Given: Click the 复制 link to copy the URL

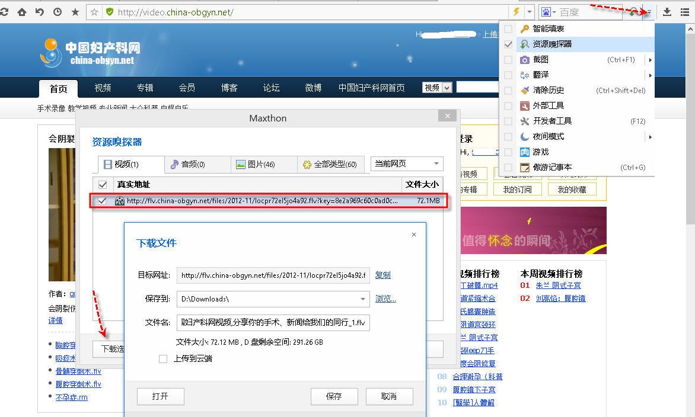Looking at the screenshot, I should pyautogui.click(x=382, y=275).
